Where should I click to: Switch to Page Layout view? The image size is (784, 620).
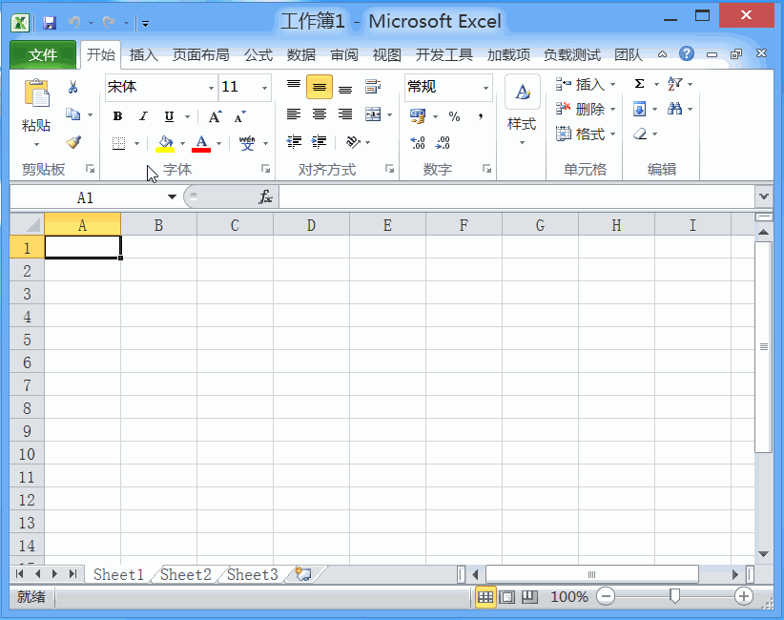507,597
